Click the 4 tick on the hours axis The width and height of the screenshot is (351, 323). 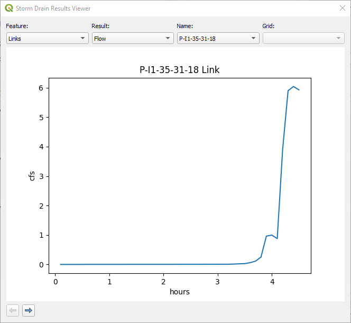pyautogui.click(x=272, y=281)
